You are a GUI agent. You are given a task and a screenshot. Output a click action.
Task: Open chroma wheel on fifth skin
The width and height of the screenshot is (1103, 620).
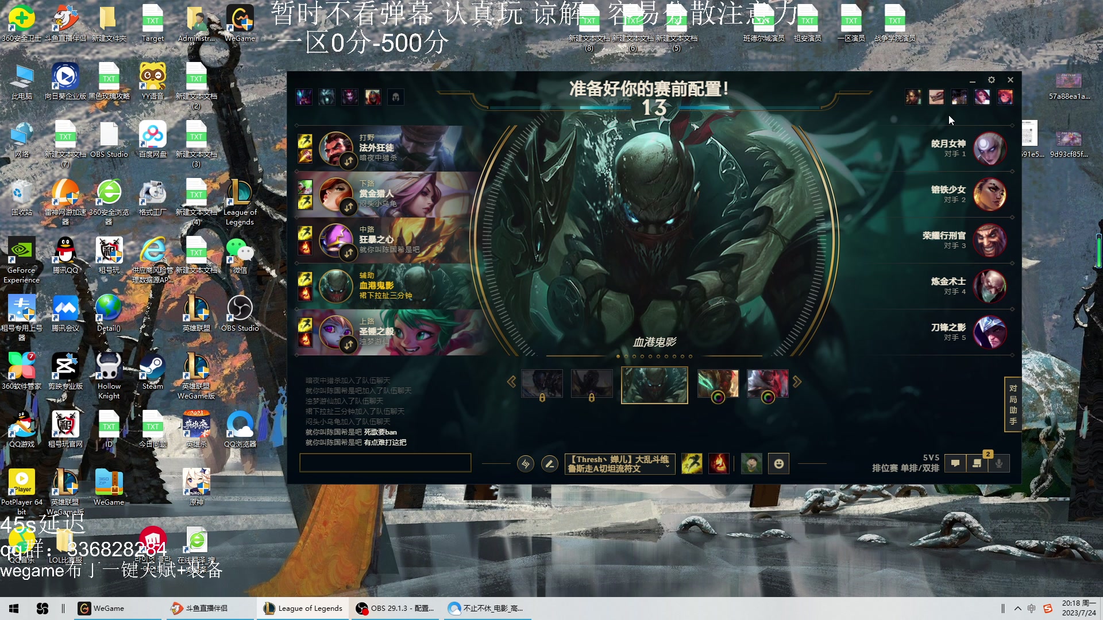(768, 397)
